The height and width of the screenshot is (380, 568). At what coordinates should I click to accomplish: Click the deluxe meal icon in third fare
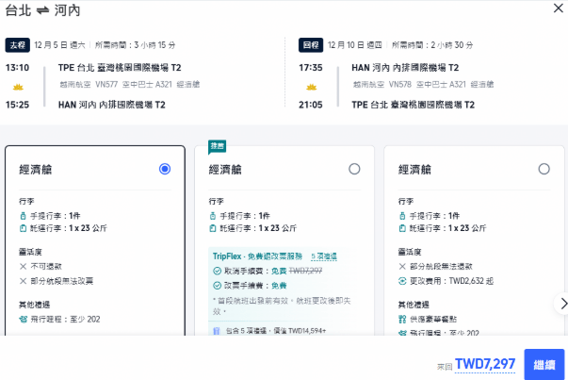[402, 320]
